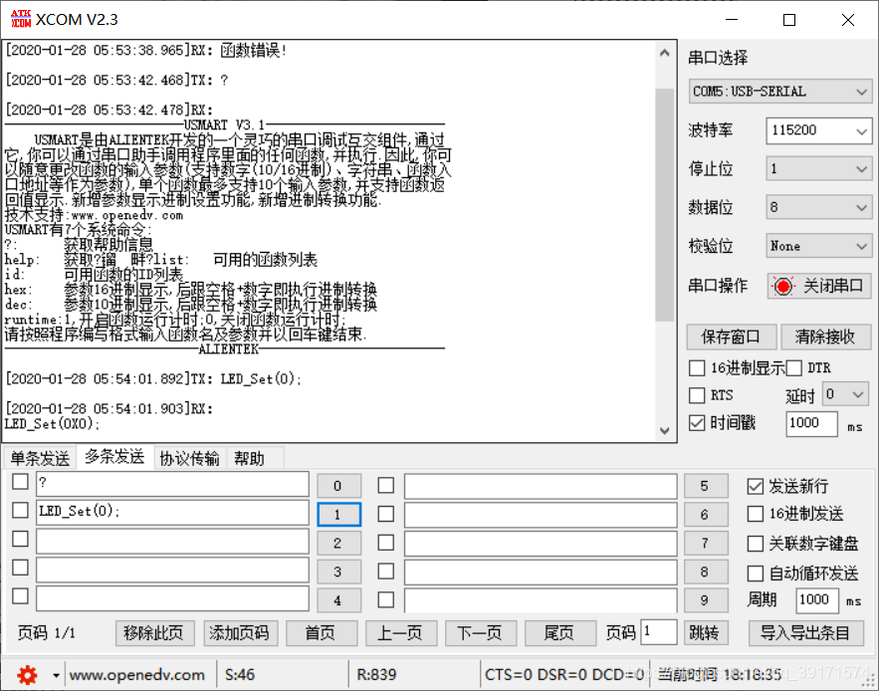The width and height of the screenshot is (879, 691).
Task: Check the box beside LED_Set(0); entry
Action: click(20, 510)
